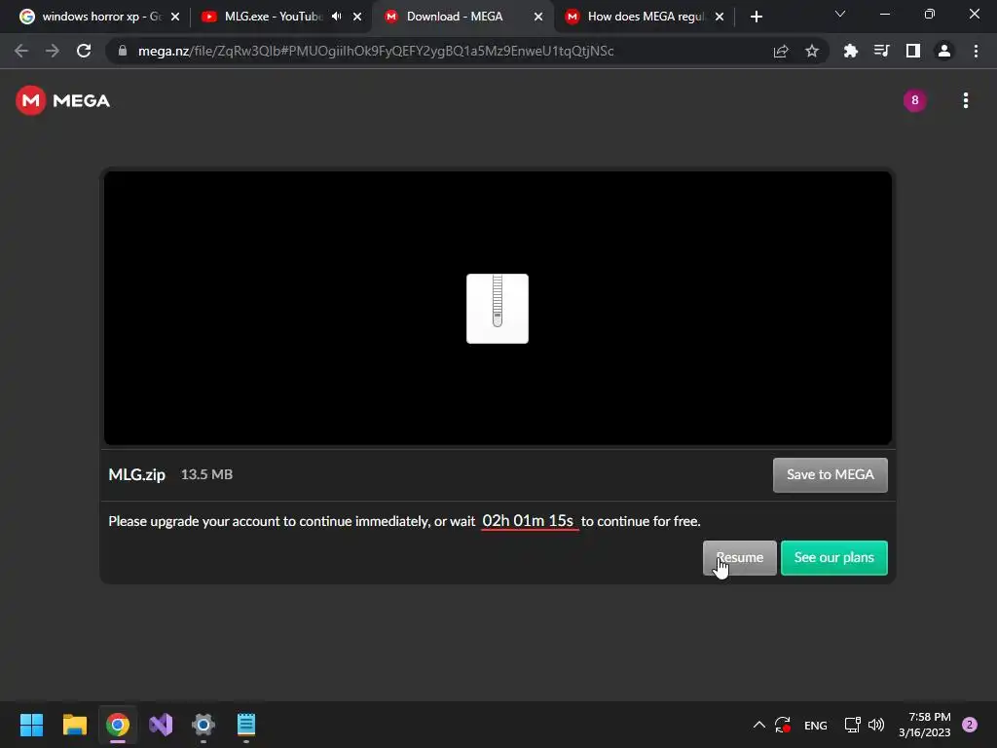The height and width of the screenshot is (748, 997).
Task: Open the Settings gear taskbar icon
Action: [x=203, y=725]
